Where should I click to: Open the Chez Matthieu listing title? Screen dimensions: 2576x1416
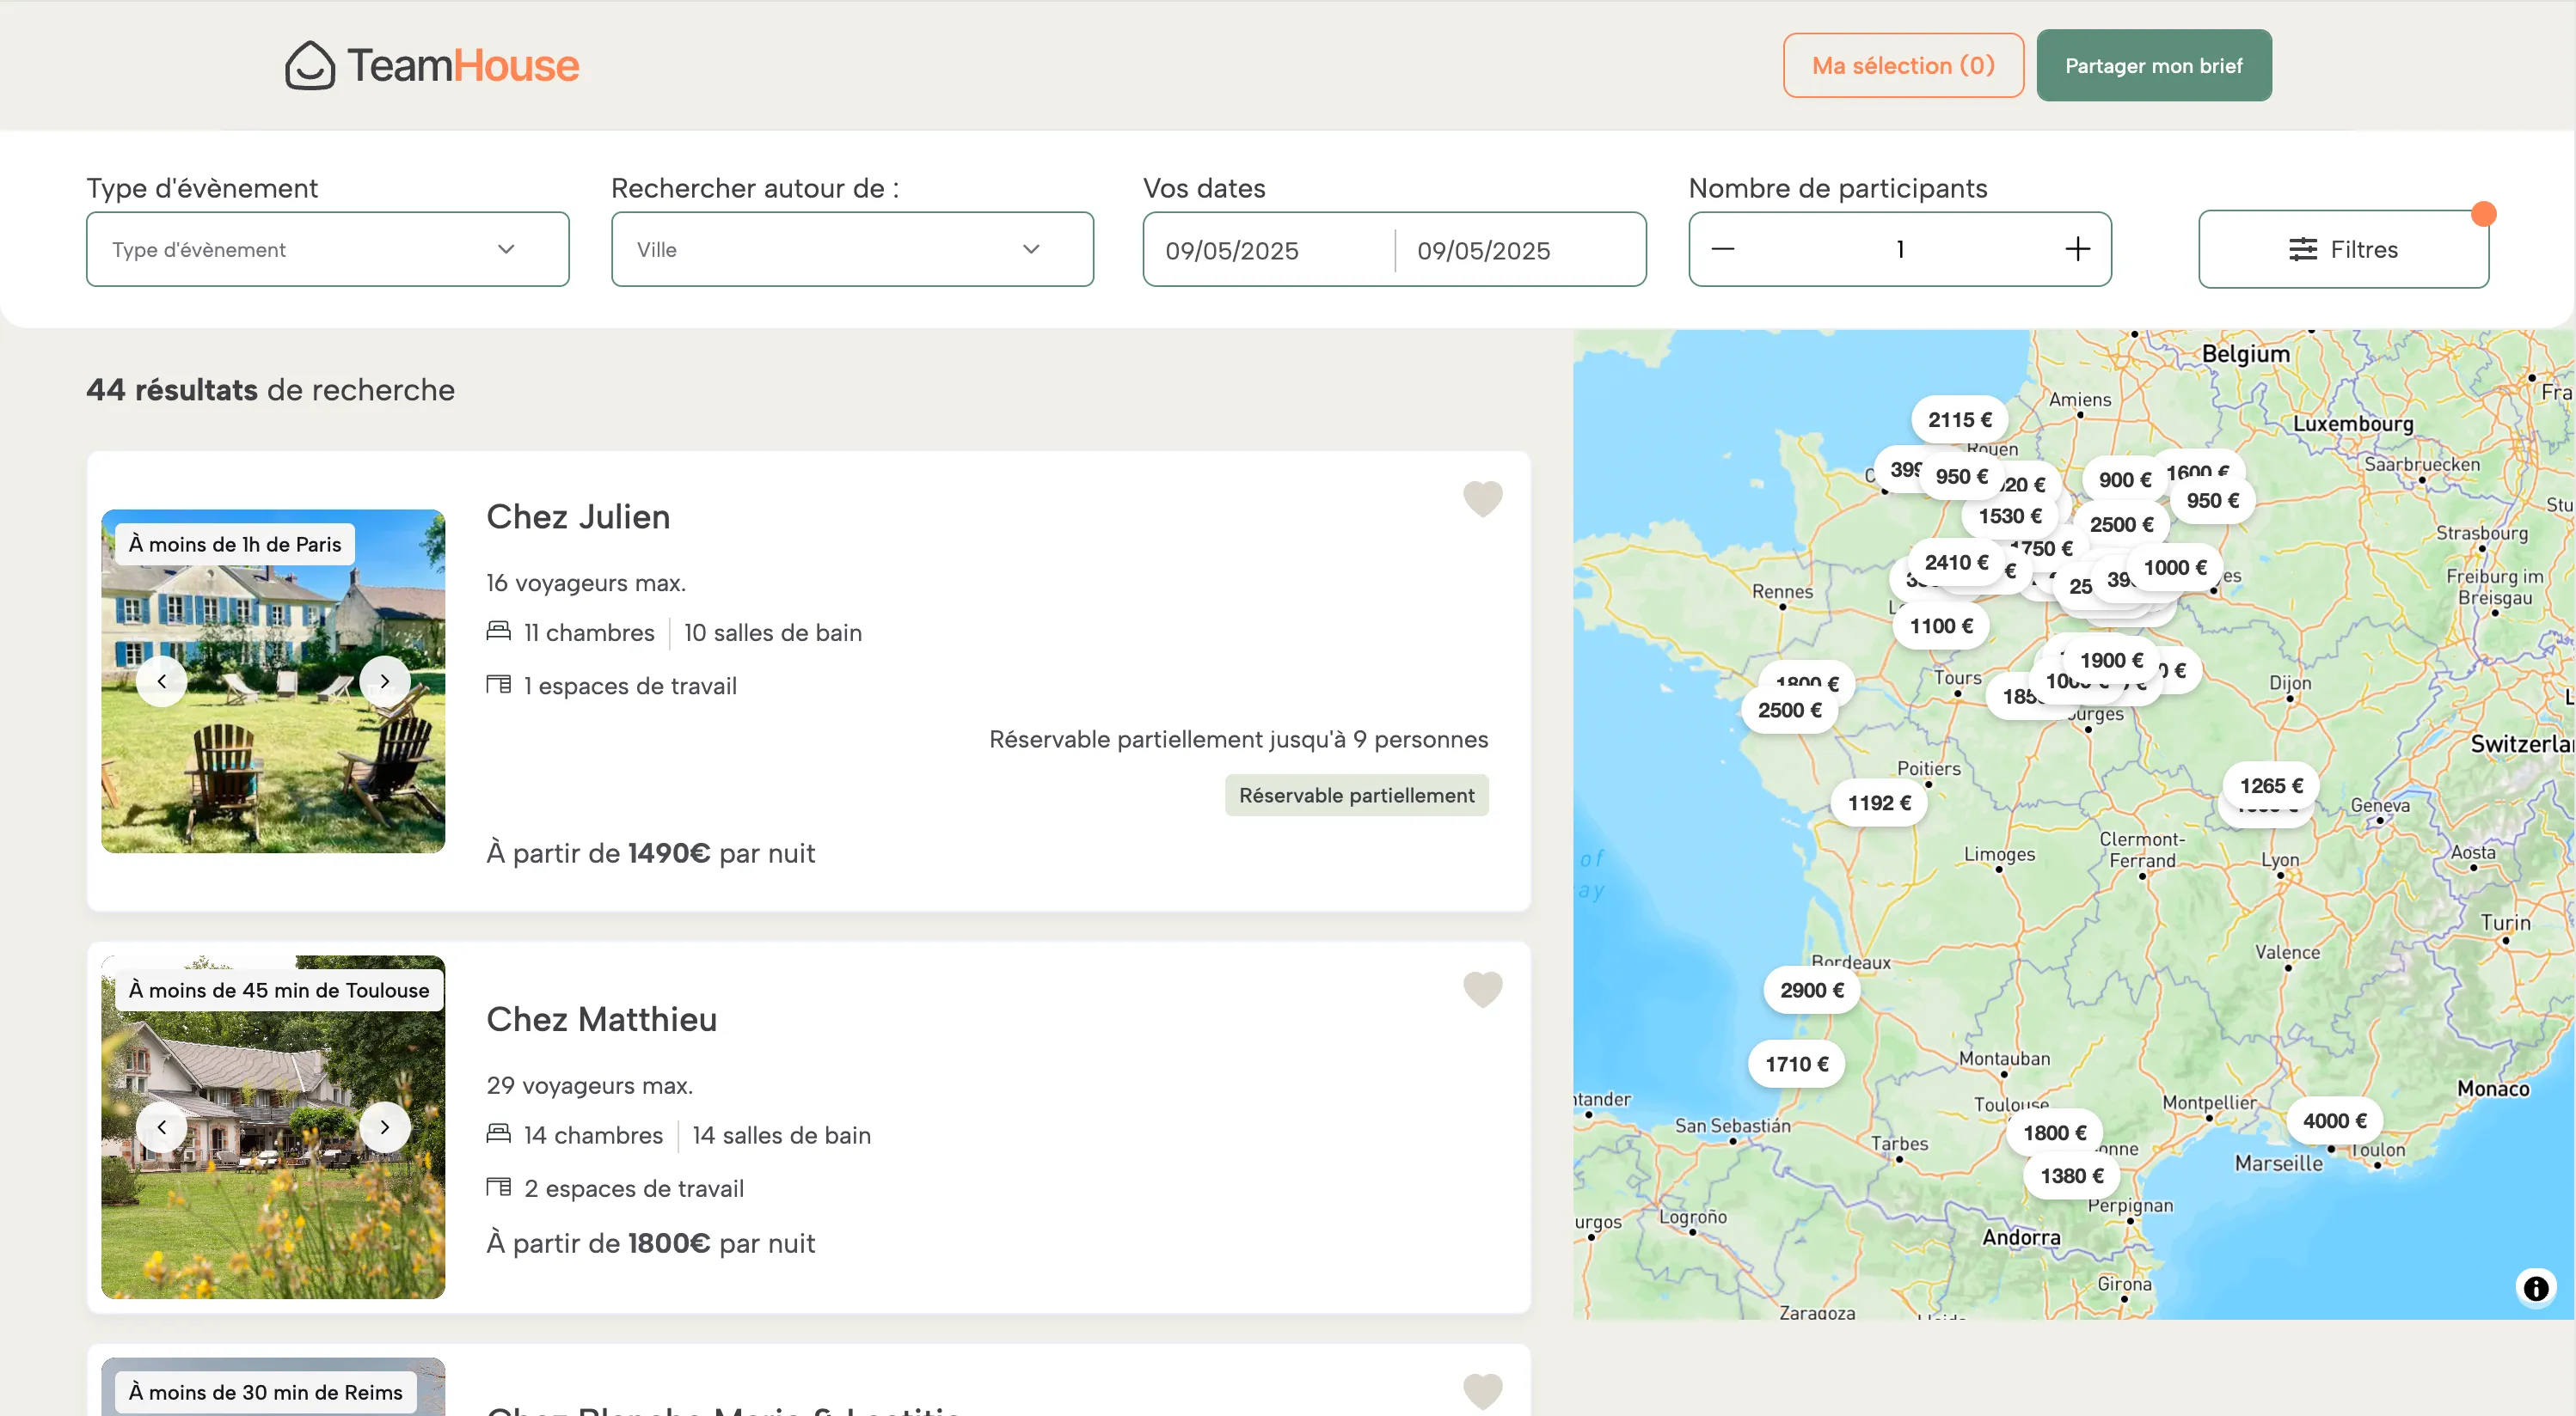pos(601,1019)
